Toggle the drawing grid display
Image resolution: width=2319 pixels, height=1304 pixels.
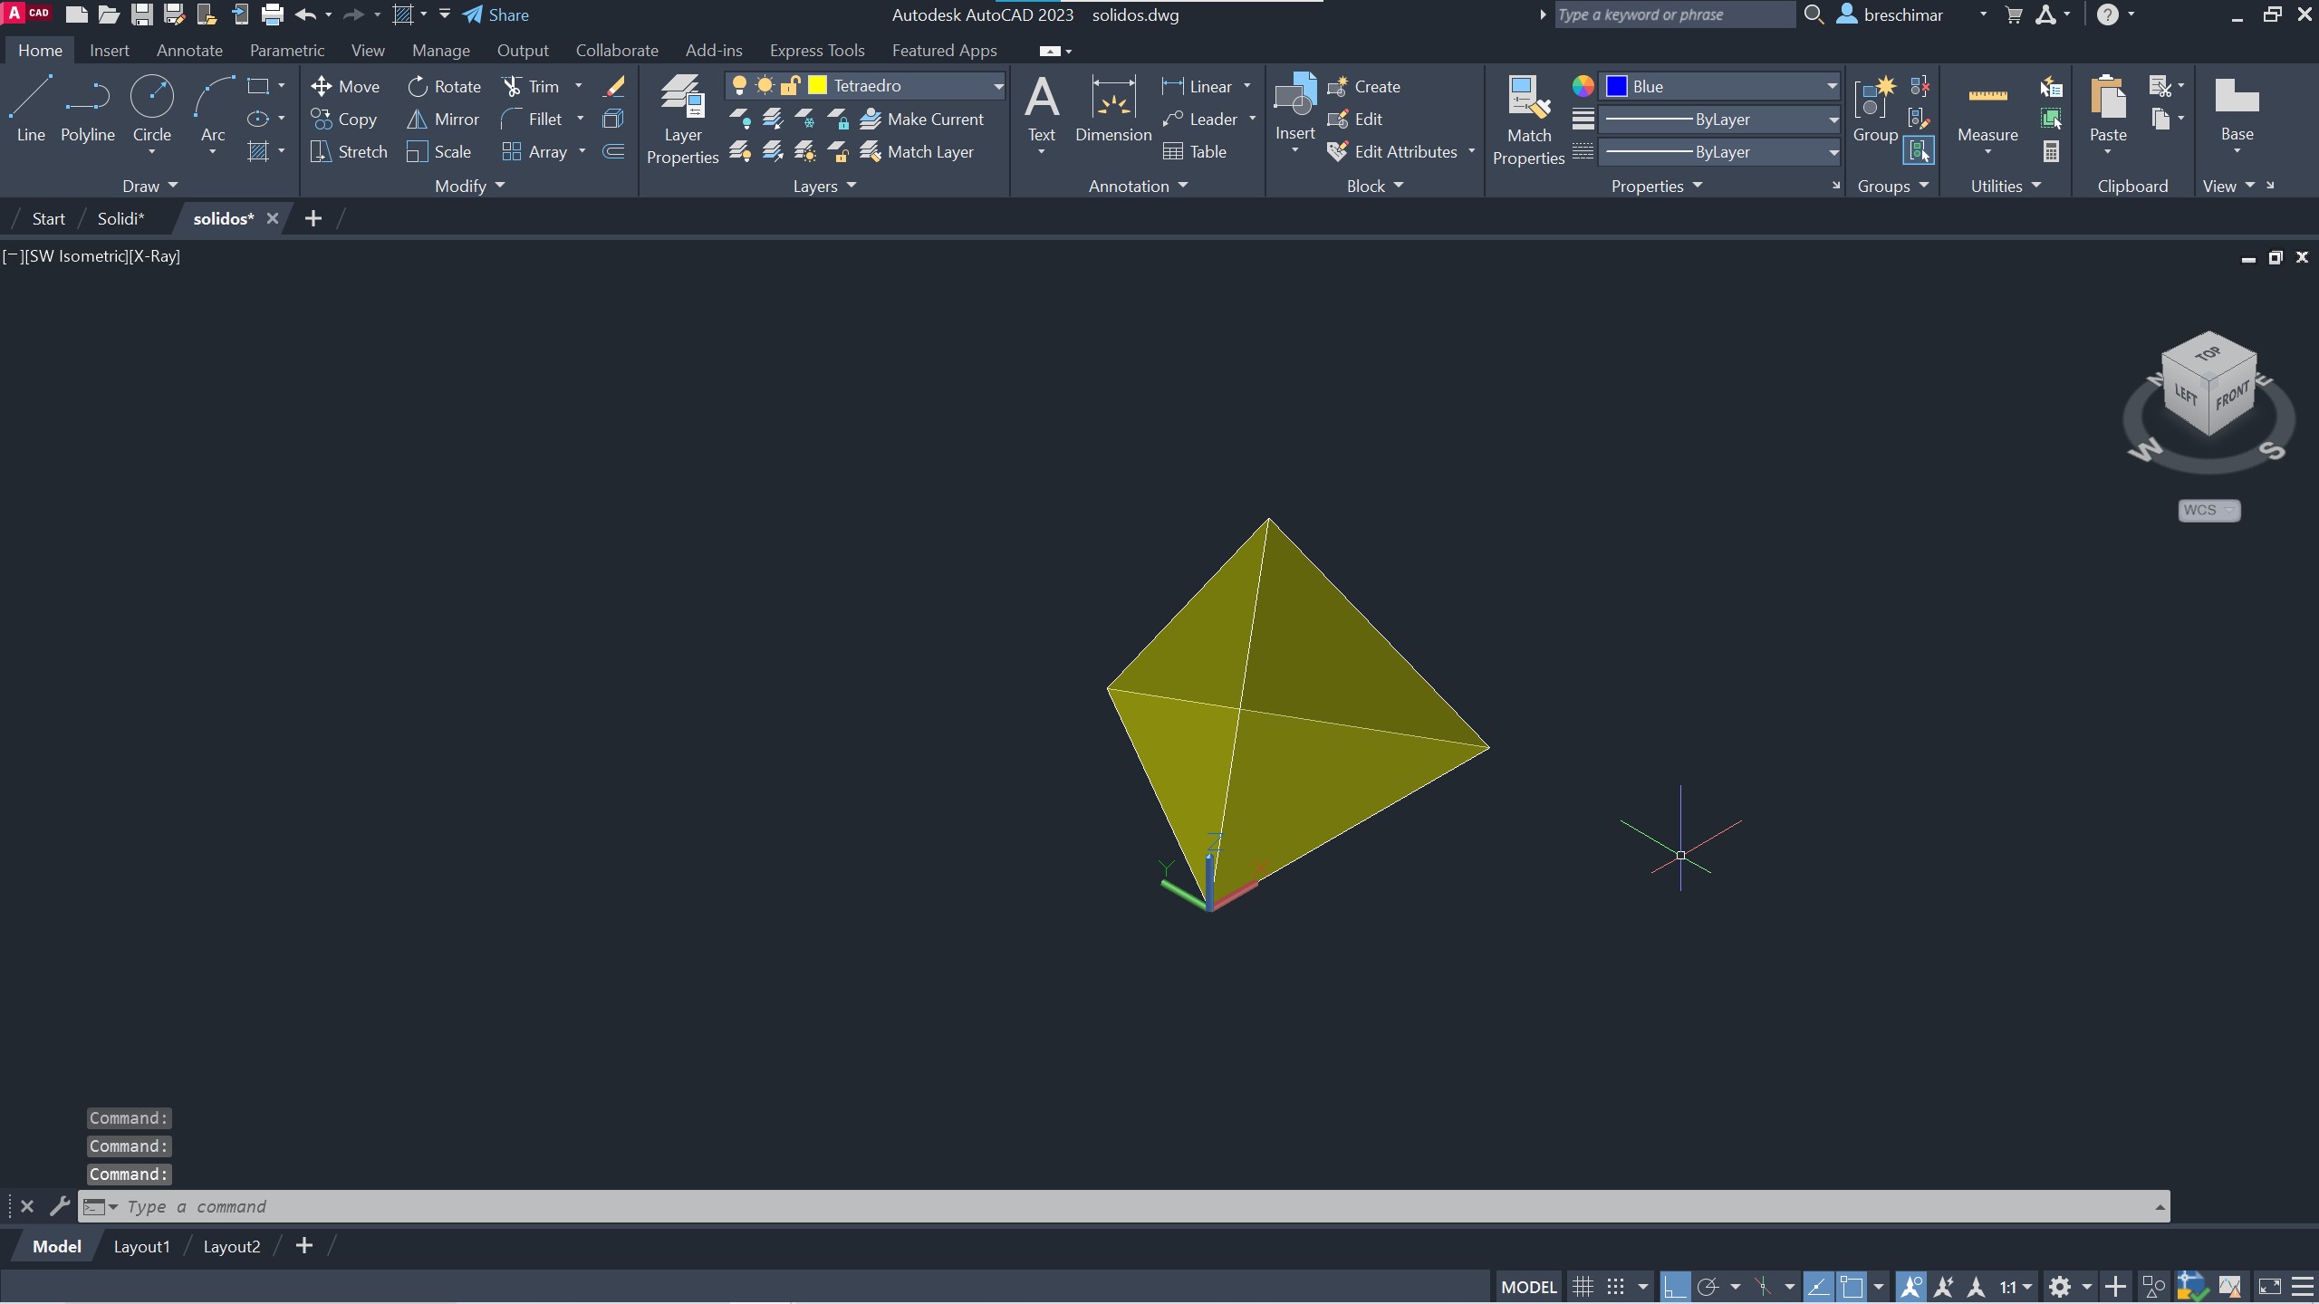(x=1583, y=1286)
